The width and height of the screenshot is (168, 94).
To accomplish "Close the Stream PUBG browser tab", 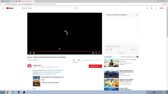I will pyautogui.click(x=33, y=1).
